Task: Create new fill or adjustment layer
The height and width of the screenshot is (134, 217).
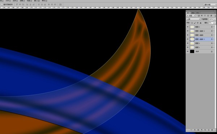Action: [202, 130]
